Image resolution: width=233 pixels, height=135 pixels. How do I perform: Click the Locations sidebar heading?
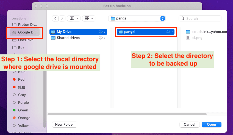(x=19, y=18)
